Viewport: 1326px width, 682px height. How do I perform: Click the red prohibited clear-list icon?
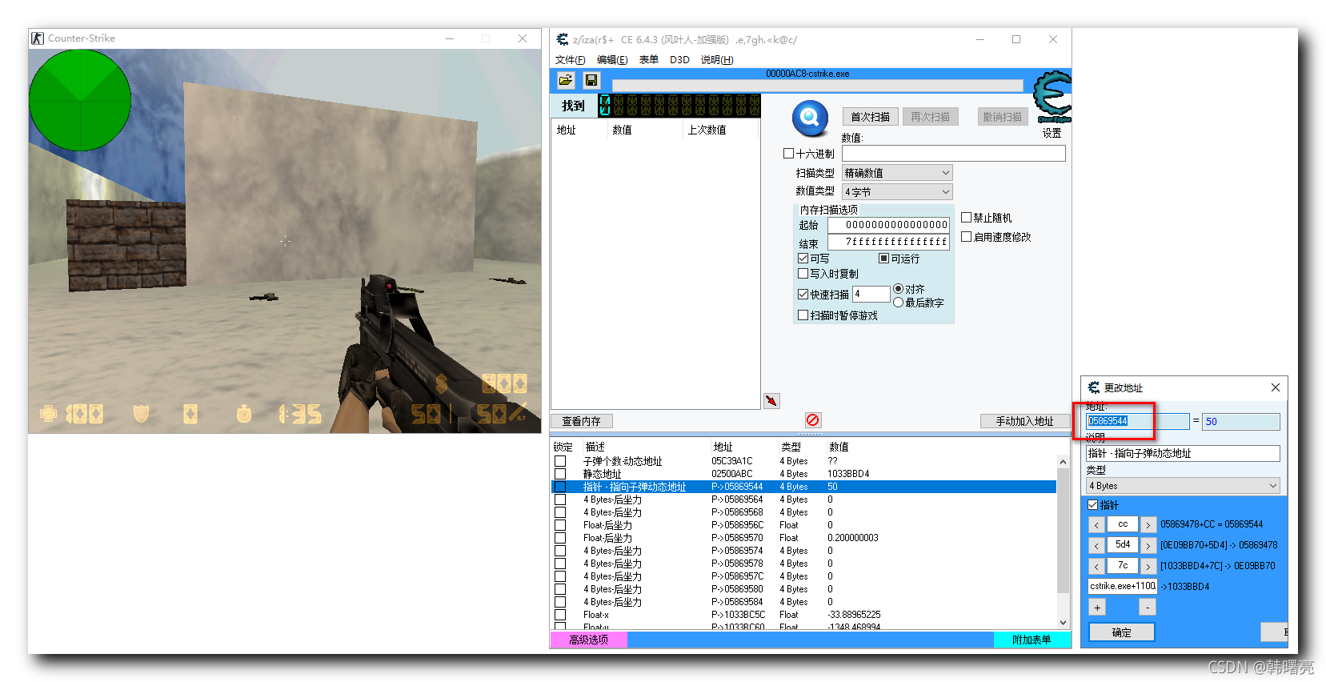tap(812, 420)
